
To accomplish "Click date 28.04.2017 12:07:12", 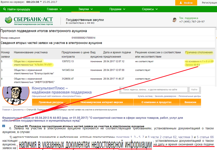I will [114, 61].
